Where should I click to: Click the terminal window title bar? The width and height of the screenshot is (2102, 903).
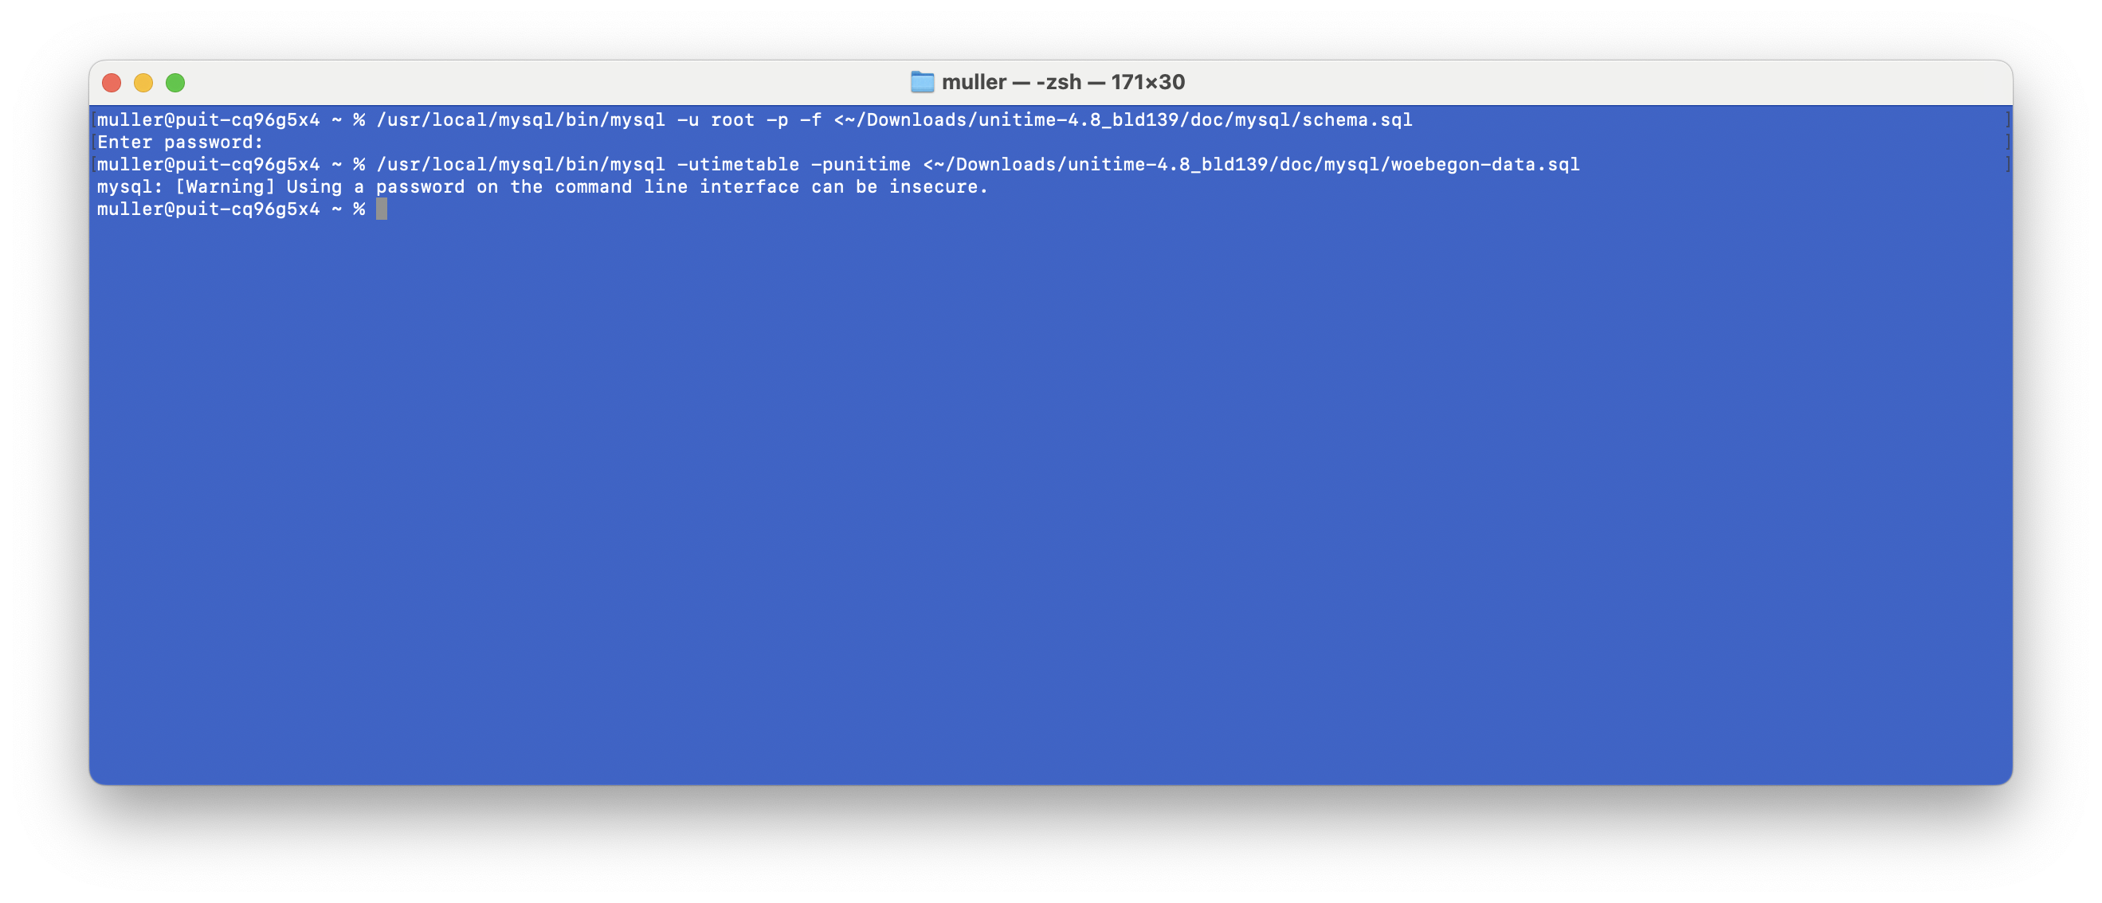[x=1051, y=83]
